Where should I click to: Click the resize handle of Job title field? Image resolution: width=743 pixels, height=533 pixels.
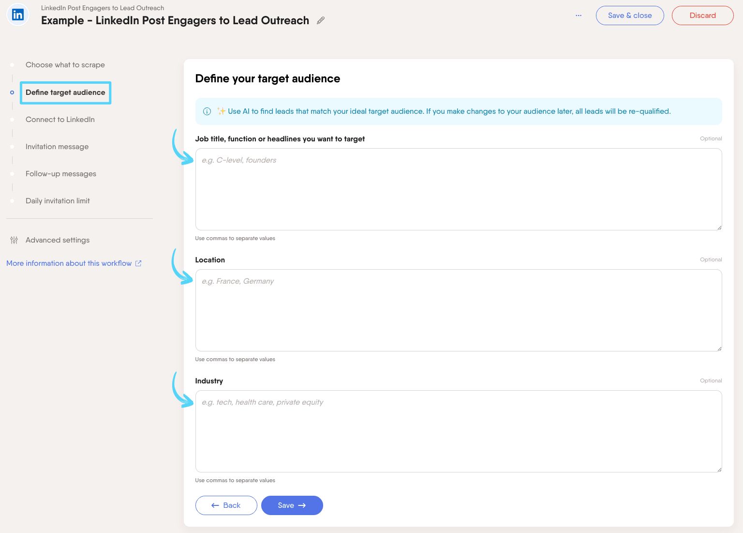(719, 228)
